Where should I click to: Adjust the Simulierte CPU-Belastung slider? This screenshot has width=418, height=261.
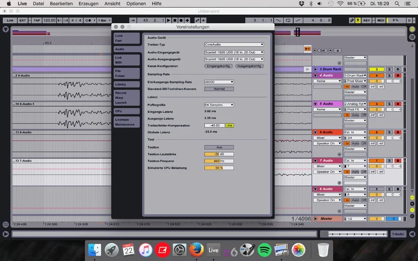tap(218, 168)
